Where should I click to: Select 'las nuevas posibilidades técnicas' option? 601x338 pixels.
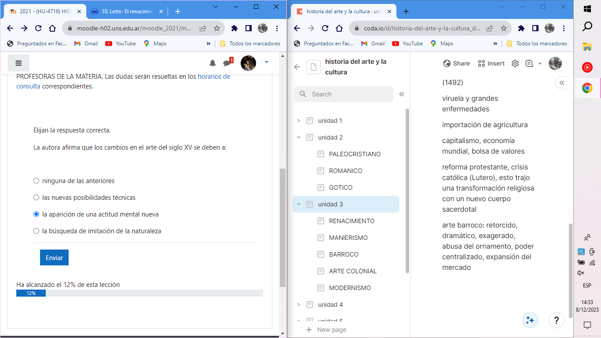point(37,198)
